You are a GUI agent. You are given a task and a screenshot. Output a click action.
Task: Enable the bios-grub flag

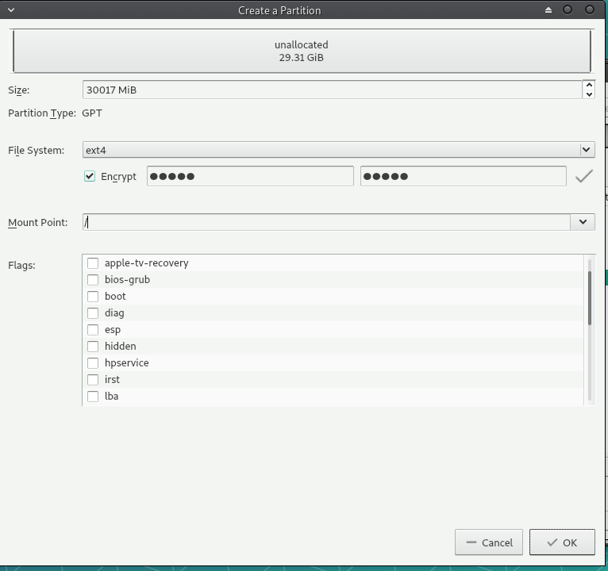click(x=93, y=280)
